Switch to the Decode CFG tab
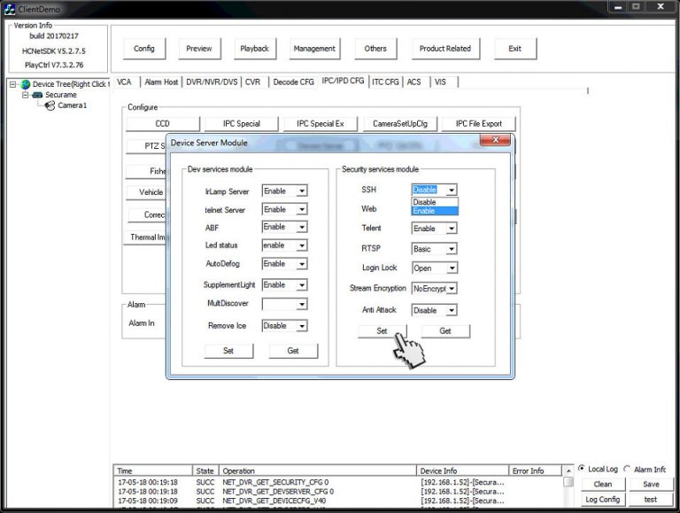 pos(294,82)
